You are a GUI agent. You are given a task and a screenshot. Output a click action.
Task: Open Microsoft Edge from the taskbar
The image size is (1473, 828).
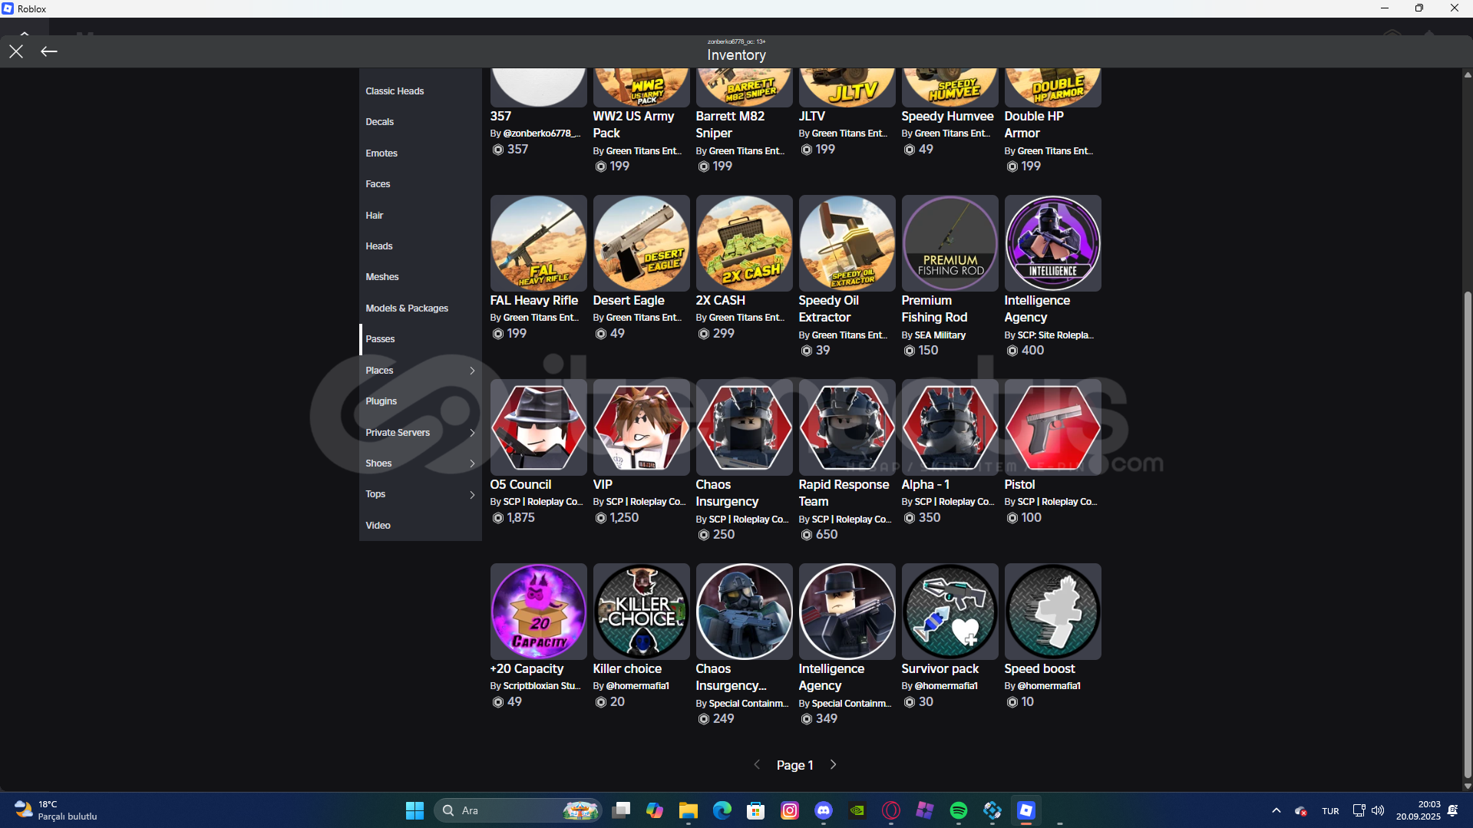pyautogui.click(x=722, y=810)
